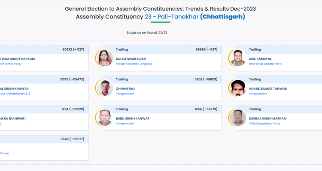
Task: Click vote count 1244 ( -59279)
Action: pyautogui.click(x=206, y=109)
